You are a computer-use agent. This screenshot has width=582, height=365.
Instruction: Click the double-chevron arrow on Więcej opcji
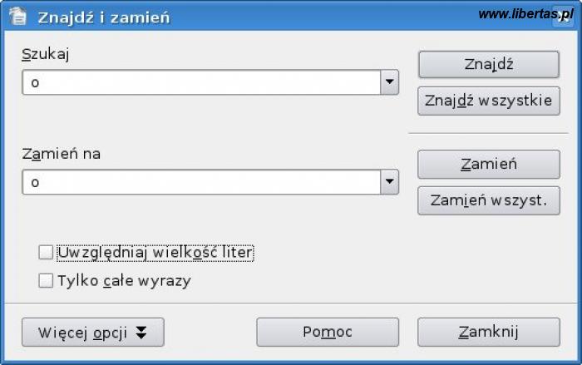point(141,333)
